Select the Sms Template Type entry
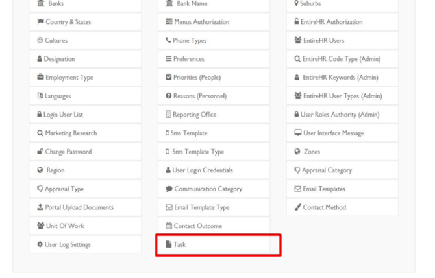This screenshot has height=278, width=435. (214, 152)
